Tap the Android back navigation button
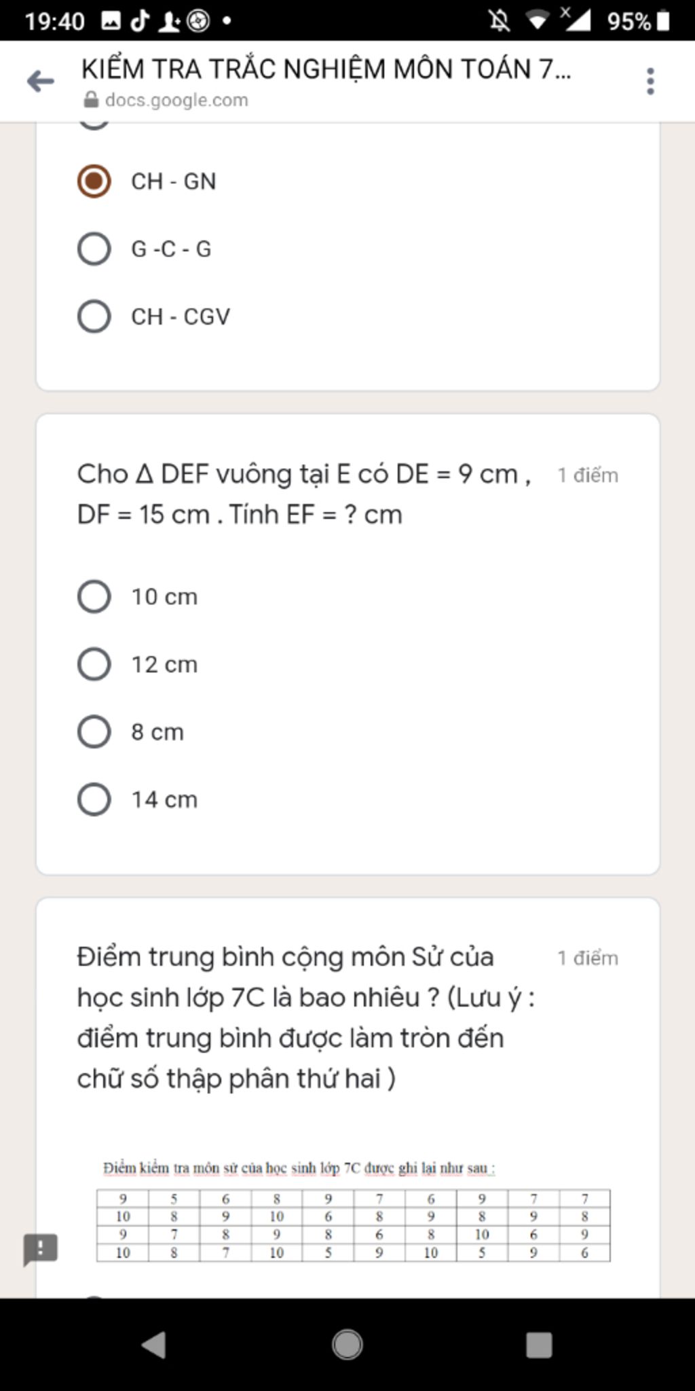This screenshot has width=695, height=1391. (x=155, y=1345)
